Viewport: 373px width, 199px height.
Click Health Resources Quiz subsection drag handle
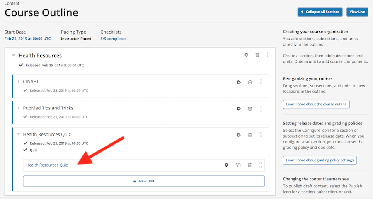pyautogui.click(x=261, y=135)
